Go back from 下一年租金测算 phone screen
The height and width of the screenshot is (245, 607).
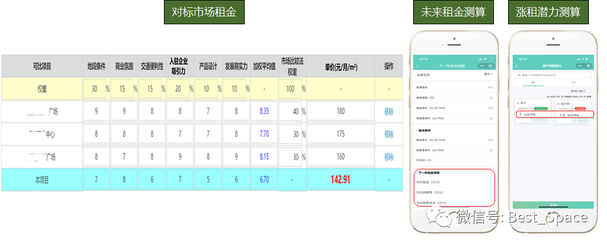tap(417, 66)
